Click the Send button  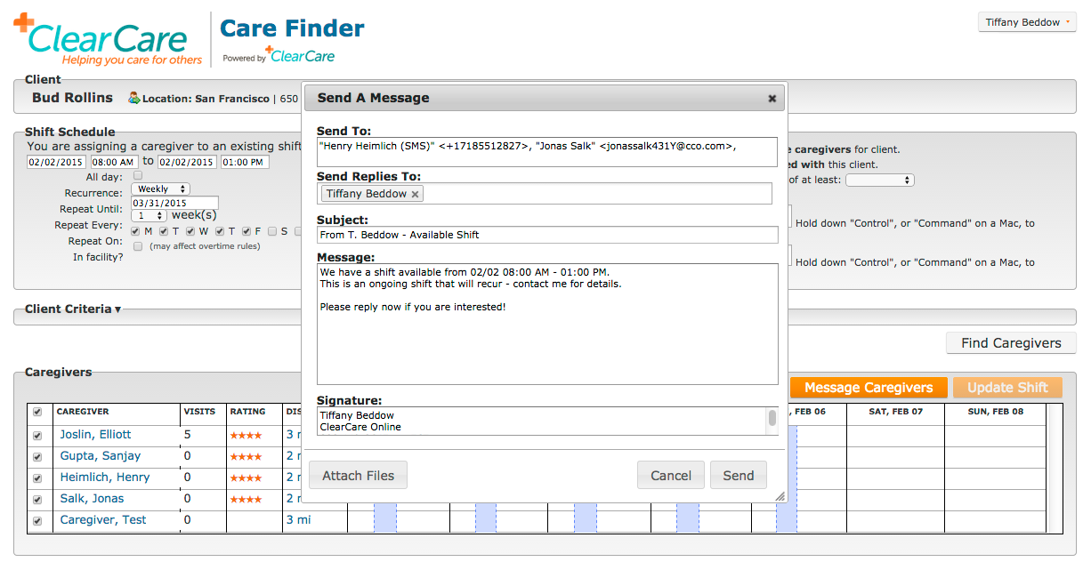[x=739, y=475]
